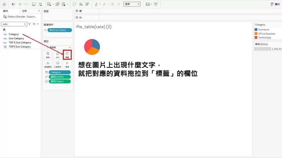Select the Orders (Sample - Superstore) data source
This screenshot has width=282, height=158.
pos(20,17)
